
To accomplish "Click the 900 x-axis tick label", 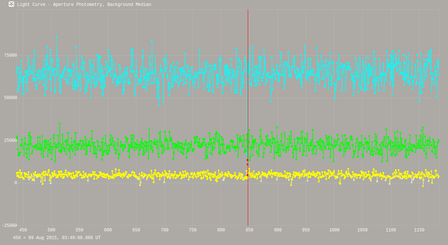I will pyautogui.click(x=278, y=230).
